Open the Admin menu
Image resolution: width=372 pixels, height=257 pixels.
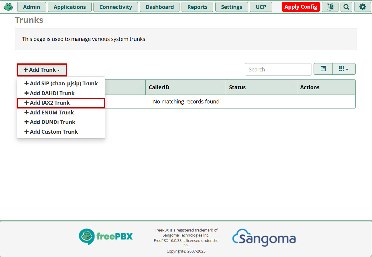[31, 7]
